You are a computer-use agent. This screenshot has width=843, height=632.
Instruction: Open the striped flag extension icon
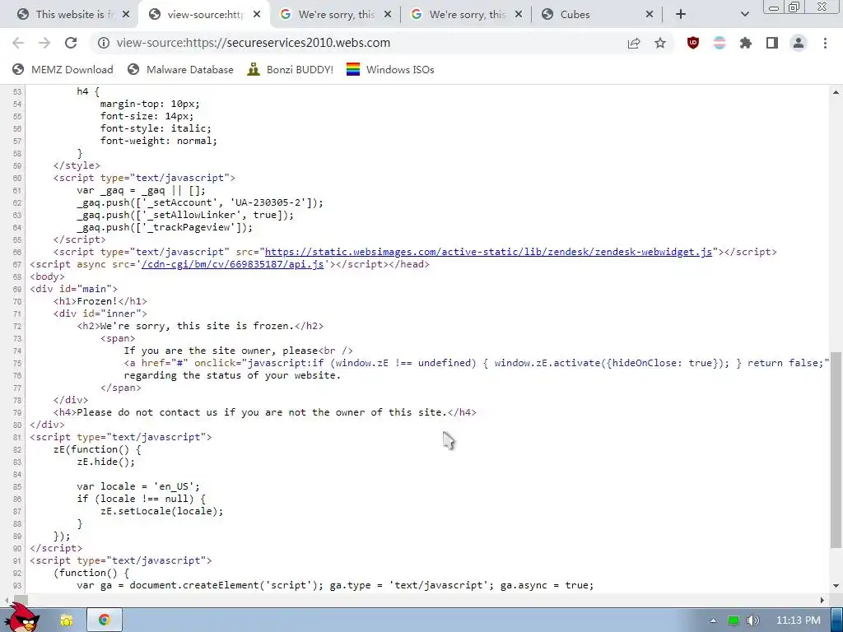pyautogui.click(x=720, y=43)
